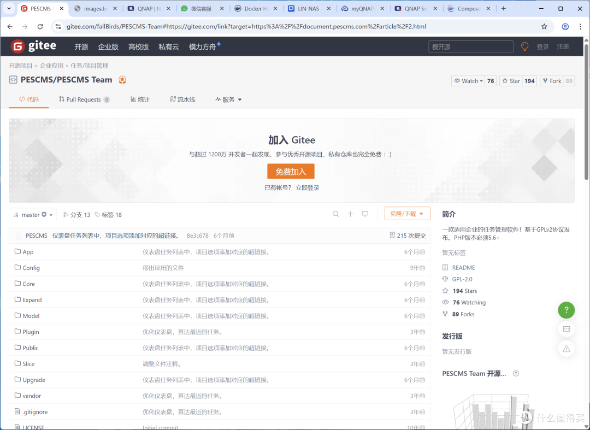Click the 215 次提交 commits link

(x=408, y=235)
